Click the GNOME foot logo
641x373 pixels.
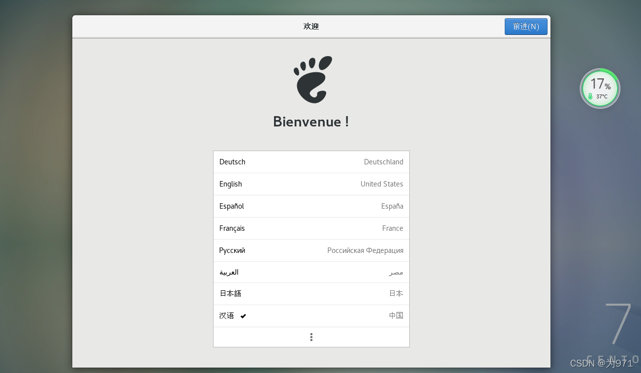(313, 79)
